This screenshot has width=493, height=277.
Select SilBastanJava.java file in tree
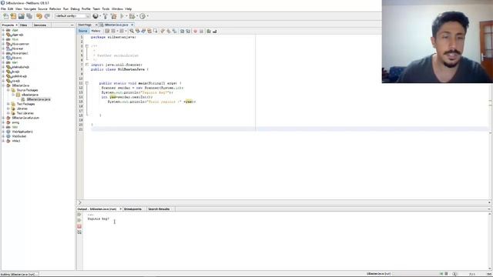[38, 99]
